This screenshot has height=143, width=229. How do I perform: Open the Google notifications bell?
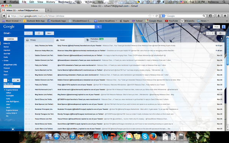coord(209,27)
